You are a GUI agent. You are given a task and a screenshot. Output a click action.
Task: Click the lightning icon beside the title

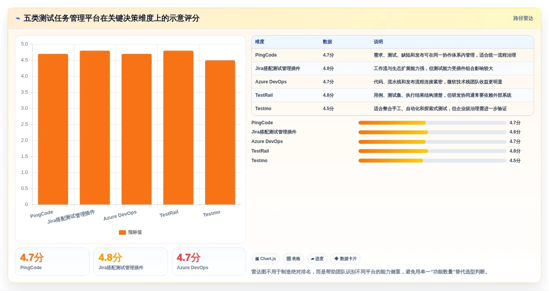pos(18,18)
